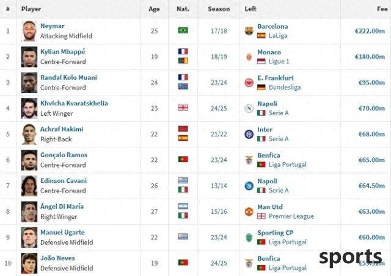The width and height of the screenshot is (391, 276).
Task: Open the Premier League link
Action: [291, 216]
